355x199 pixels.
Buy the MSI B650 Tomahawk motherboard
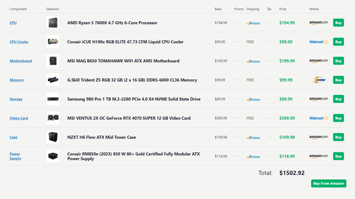338,61
